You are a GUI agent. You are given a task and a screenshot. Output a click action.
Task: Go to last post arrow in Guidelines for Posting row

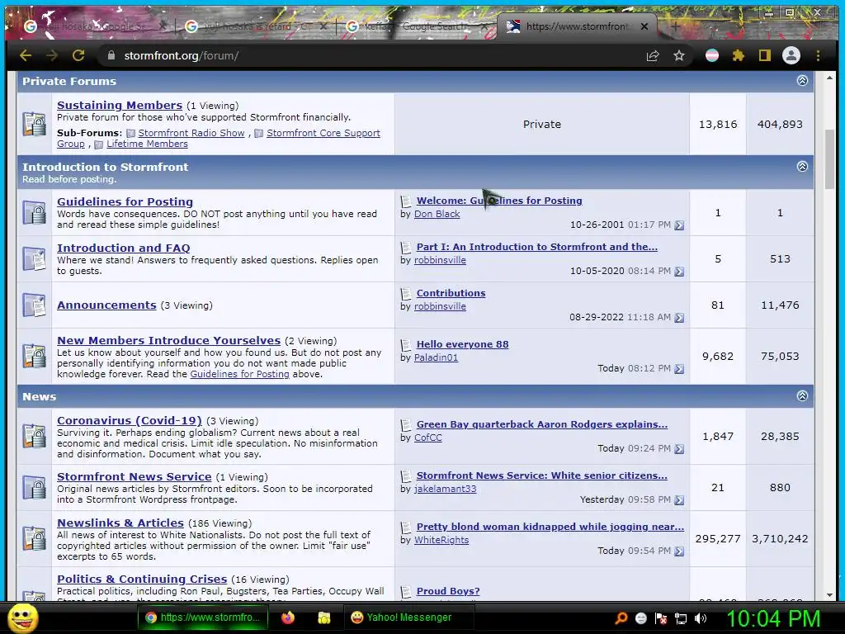(x=679, y=225)
